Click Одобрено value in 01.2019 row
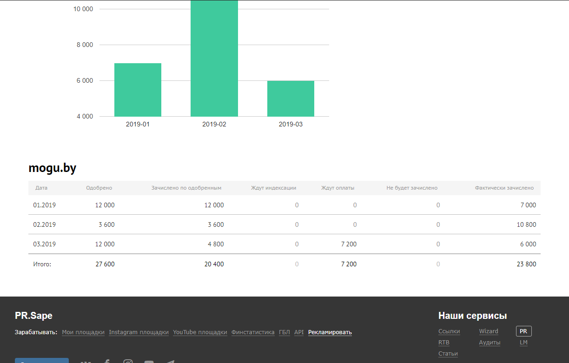 pyautogui.click(x=105, y=205)
